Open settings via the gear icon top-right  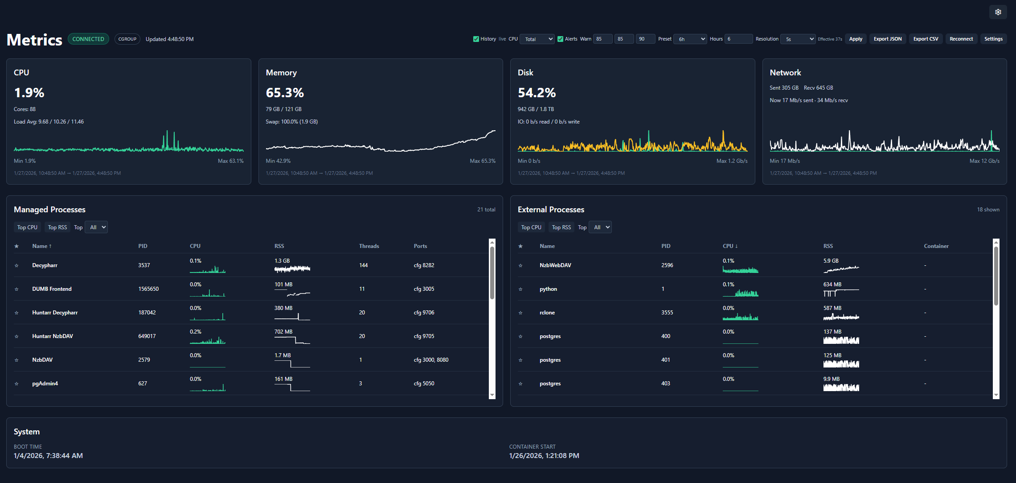[998, 12]
